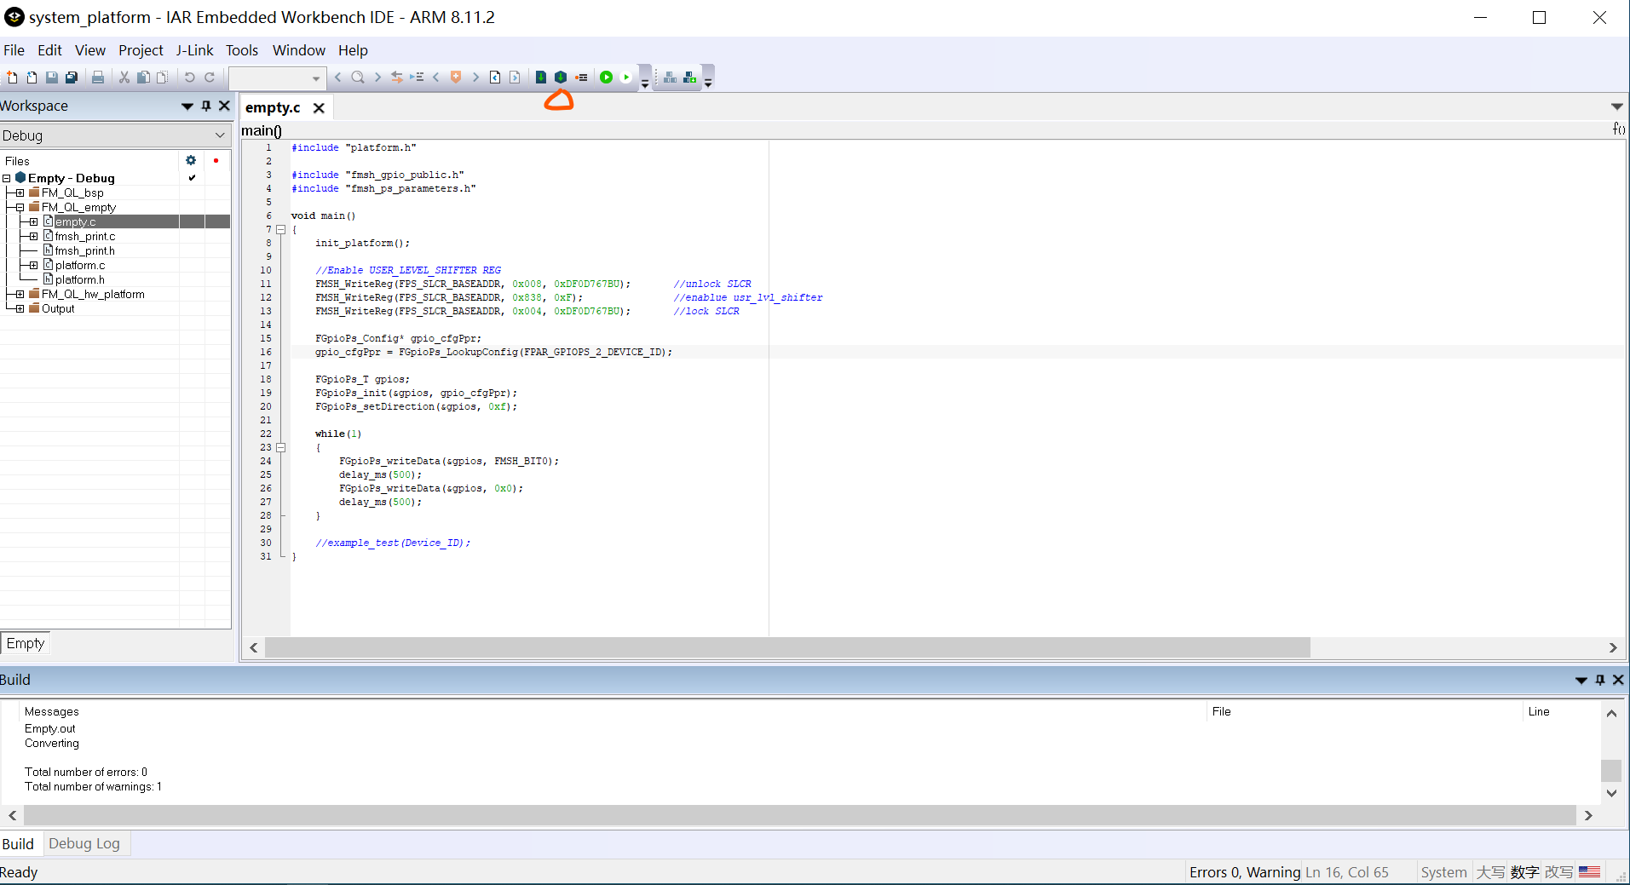This screenshot has height=885, width=1630.
Task: Click the Toggle Breakpoint icon
Action: [581, 78]
